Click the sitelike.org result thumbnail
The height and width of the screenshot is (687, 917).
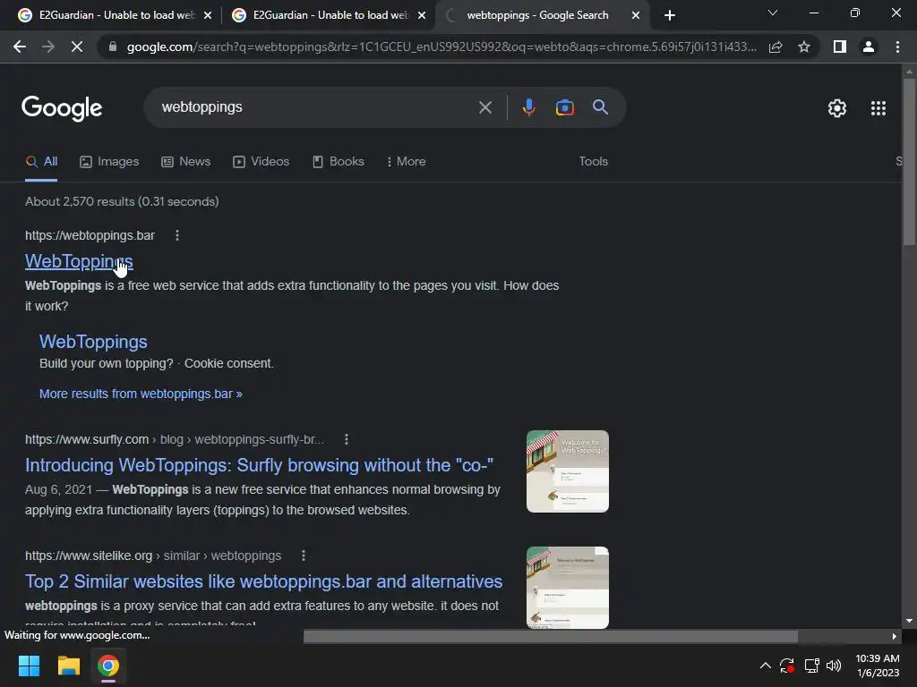pos(567,588)
